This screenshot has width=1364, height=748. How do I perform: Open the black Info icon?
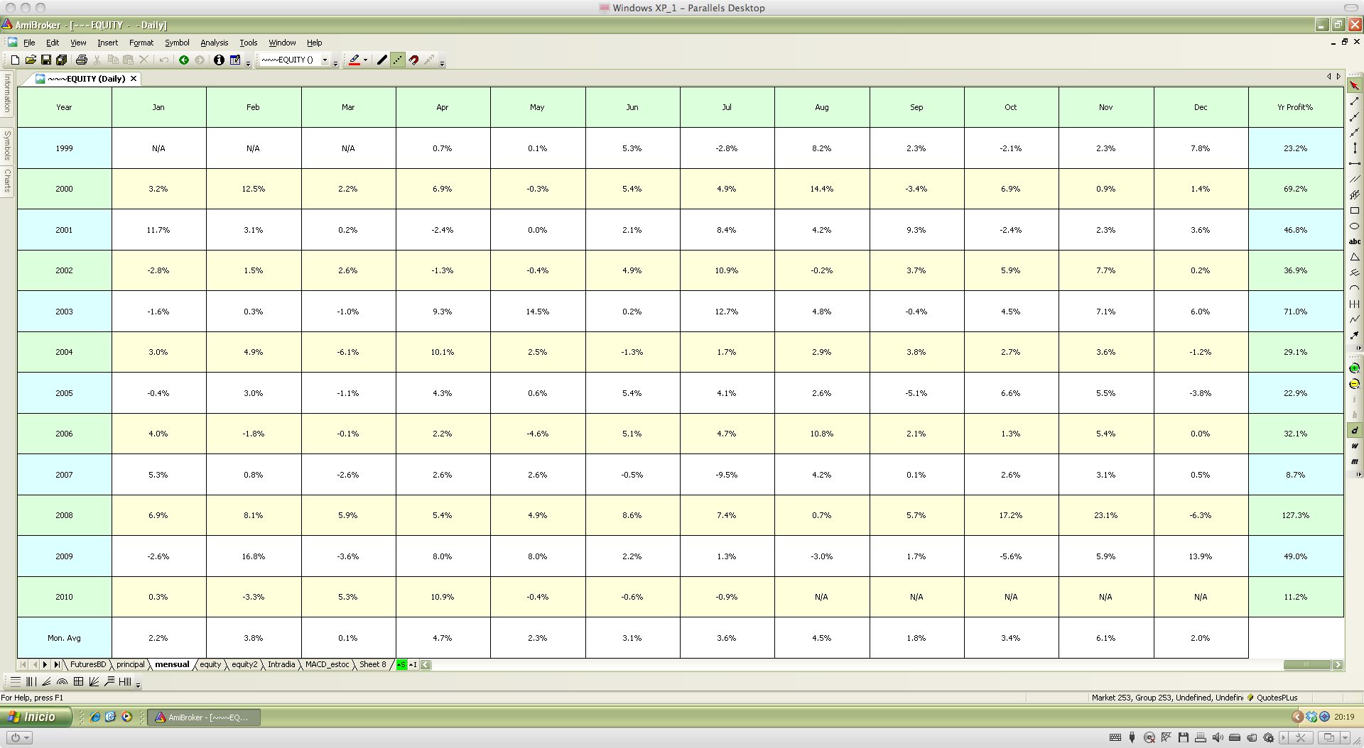click(x=219, y=60)
